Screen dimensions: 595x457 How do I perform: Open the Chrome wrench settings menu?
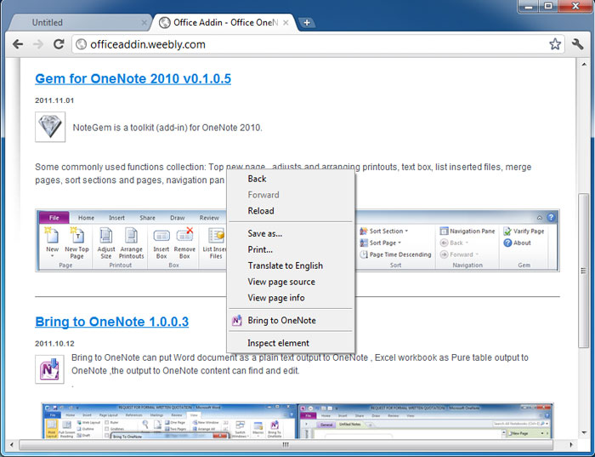[577, 44]
